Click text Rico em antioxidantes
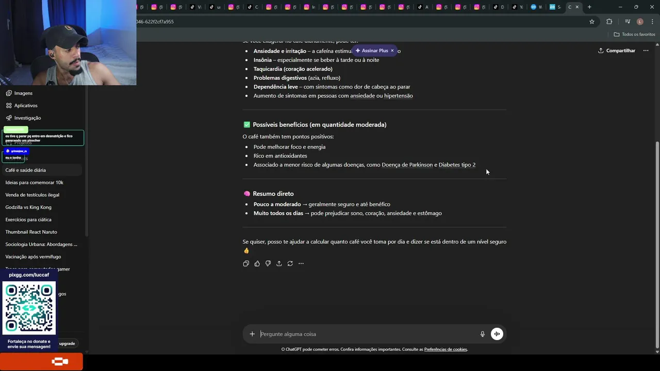The height and width of the screenshot is (371, 660). pos(280,156)
